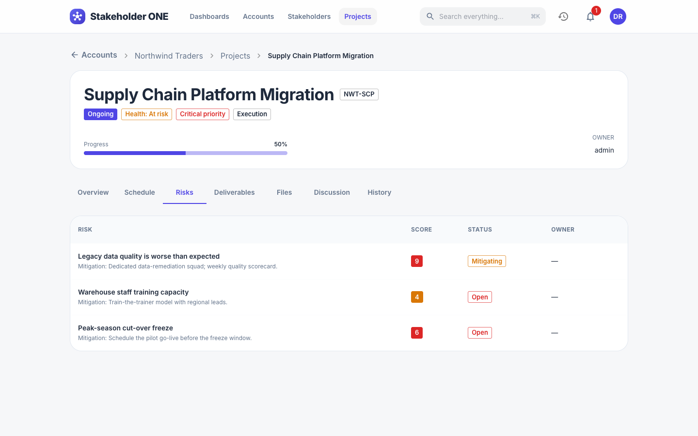
Task: Click the Ongoing status badge
Action: (101, 114)
